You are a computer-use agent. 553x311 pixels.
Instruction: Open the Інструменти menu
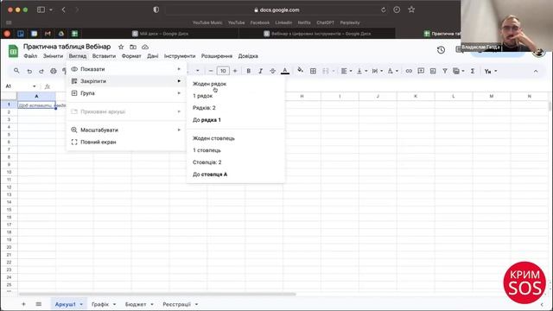coord(180,56)
